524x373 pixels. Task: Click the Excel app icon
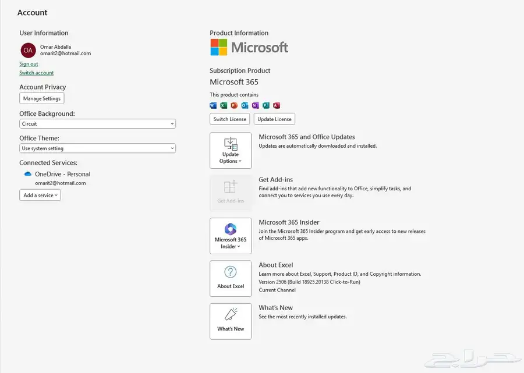point(224,105)
